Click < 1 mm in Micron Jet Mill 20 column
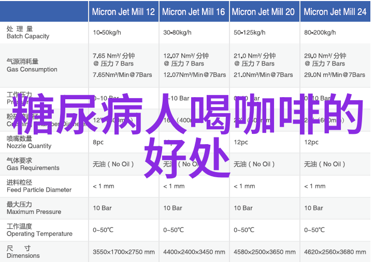Image resolution: width=374 pixels, height=262 pixels. click(244, 186)
